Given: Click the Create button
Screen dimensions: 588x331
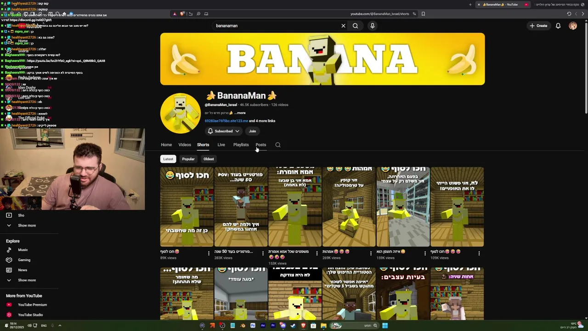Looking at the screenshot, I should tap(538, 26).
